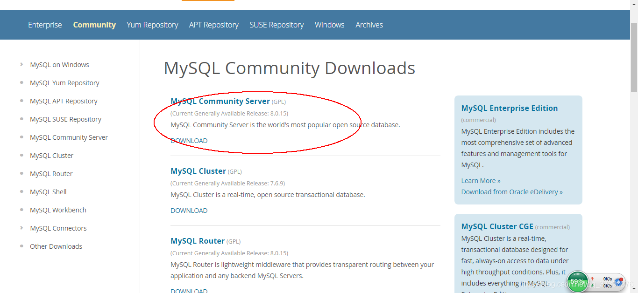The image size is (638, 293).
Task: Open MySQL Connectors in the sidebar
Action: click(x=58, y=228)
